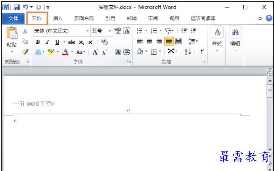This screenshot has width=274, height=171.
Task: Click the Shading paint bucket icon
Action: point(140,52)
